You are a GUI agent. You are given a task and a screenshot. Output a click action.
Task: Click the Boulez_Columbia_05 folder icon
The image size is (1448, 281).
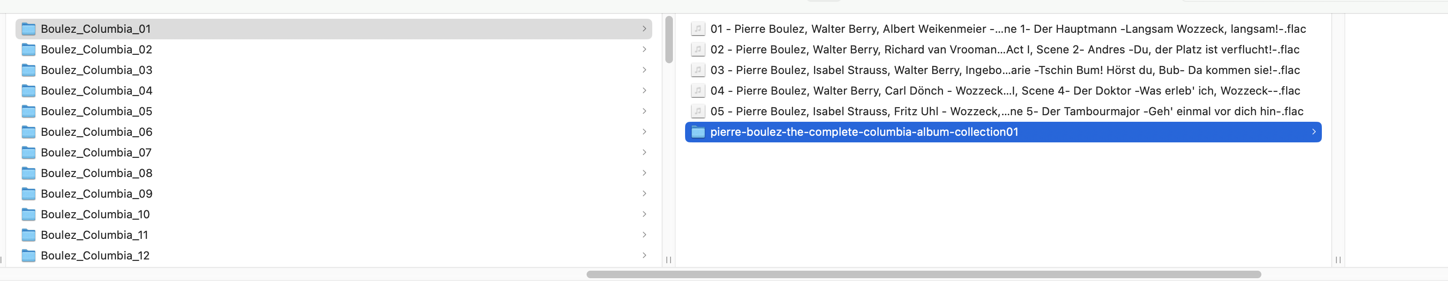29,111
